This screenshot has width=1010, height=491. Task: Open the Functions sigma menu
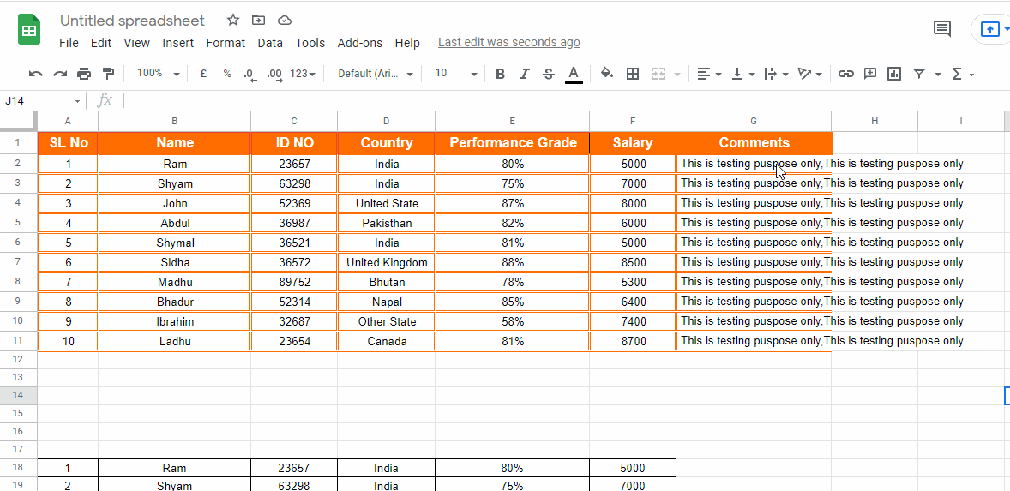[957, 74]
